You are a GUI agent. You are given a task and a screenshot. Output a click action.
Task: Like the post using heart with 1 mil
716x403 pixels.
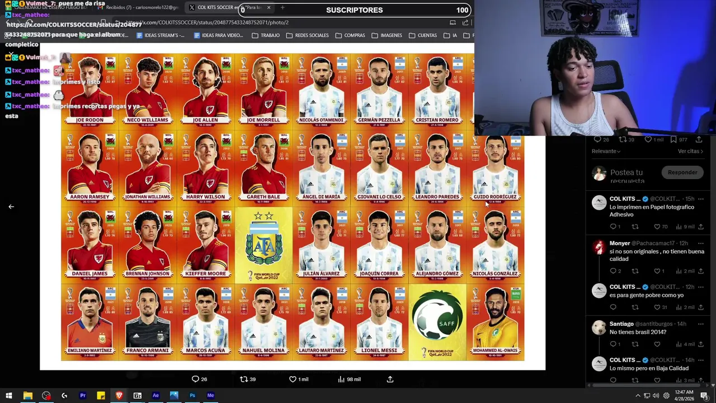(x=293, y=379)
